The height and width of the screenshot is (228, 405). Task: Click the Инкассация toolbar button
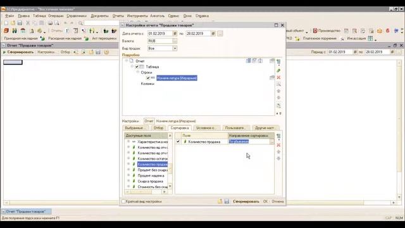tap(356, 38)
